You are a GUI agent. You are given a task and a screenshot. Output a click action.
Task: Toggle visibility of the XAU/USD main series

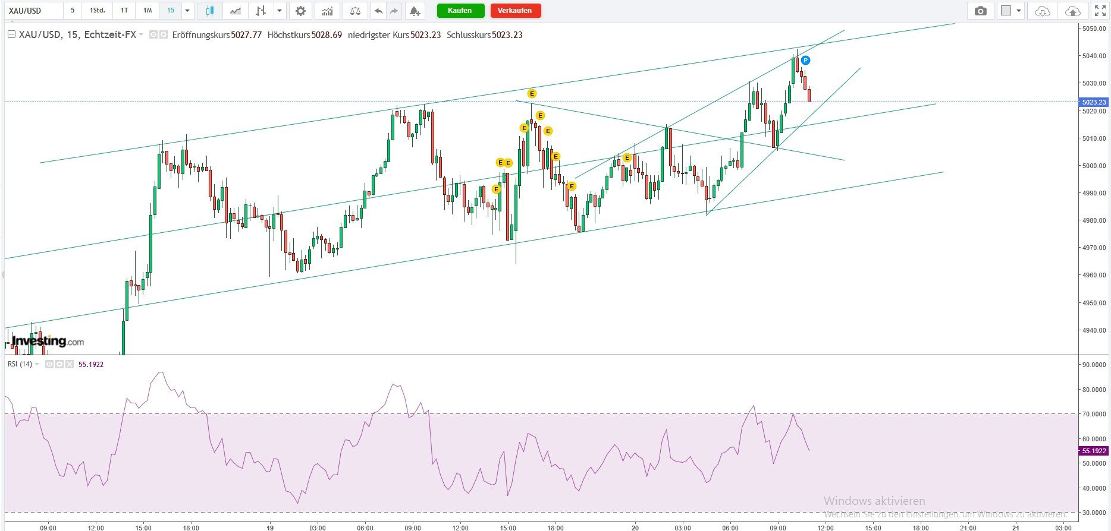(x=153, y=35)
